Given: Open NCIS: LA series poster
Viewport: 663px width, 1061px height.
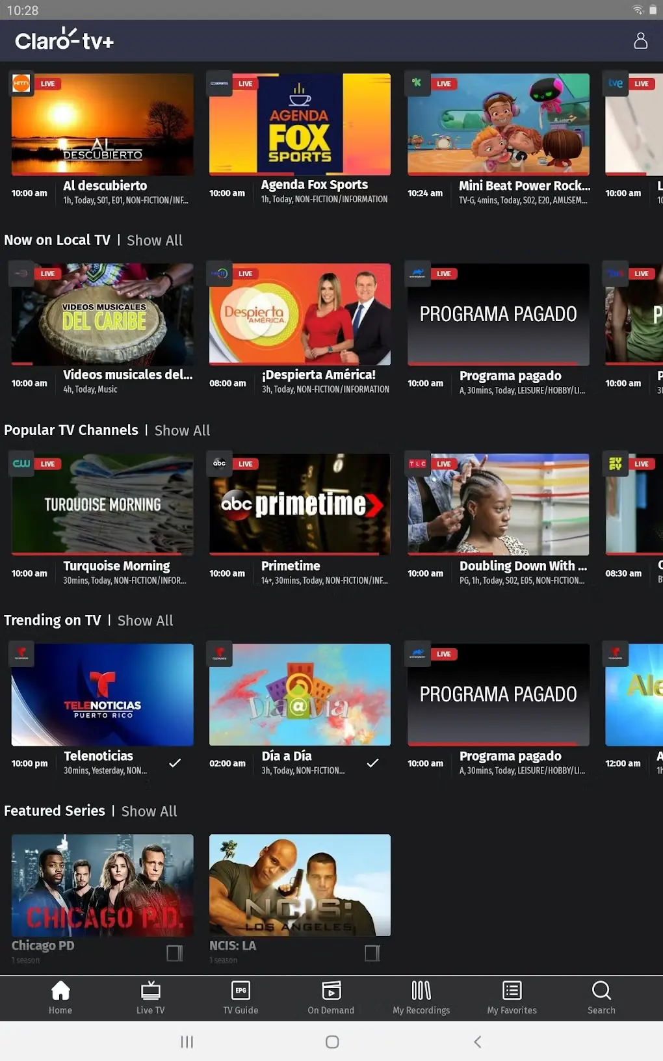Looking at the screenshot, I should (300, 885).
